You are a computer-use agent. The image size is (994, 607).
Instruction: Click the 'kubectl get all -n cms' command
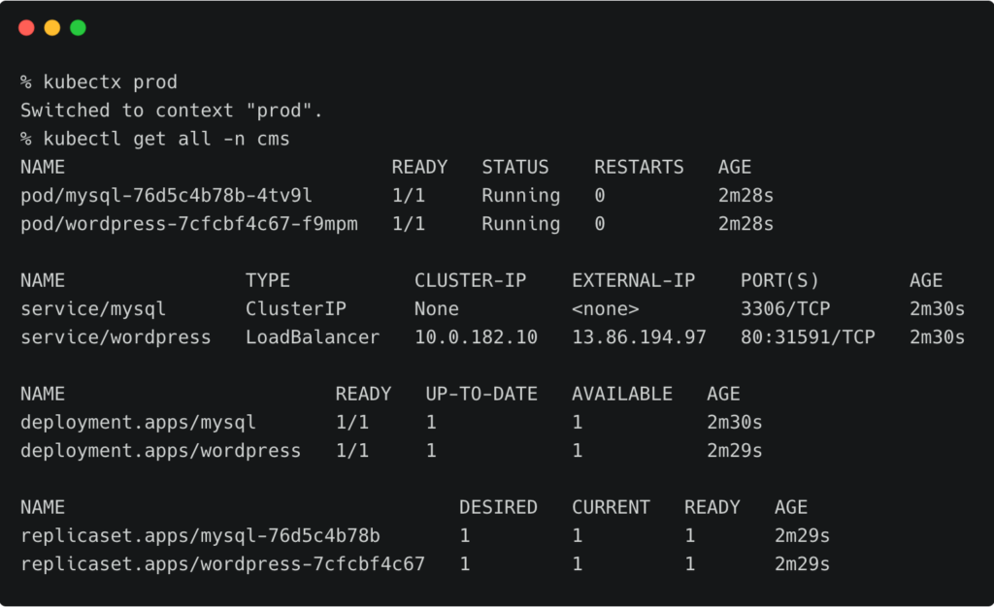click(154, 139)
